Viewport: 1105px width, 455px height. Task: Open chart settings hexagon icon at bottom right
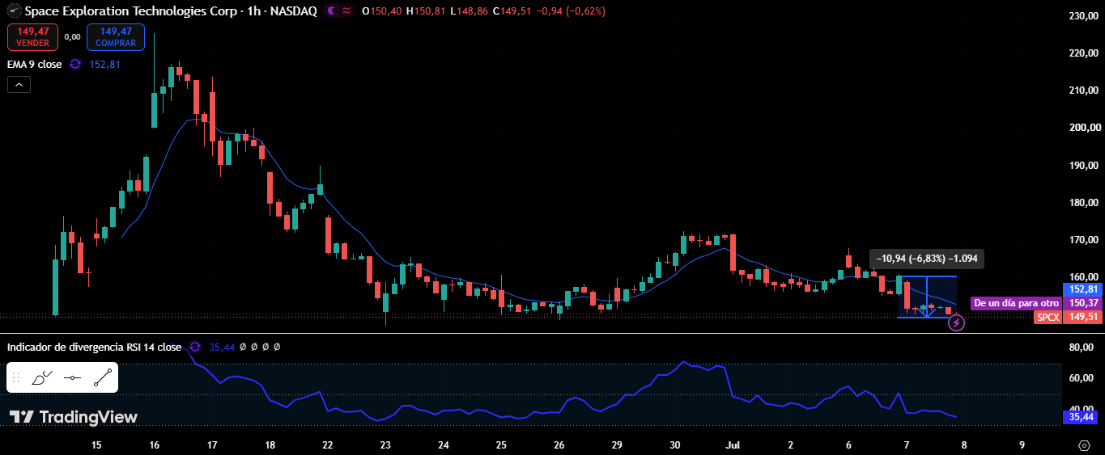[1084, 445]
